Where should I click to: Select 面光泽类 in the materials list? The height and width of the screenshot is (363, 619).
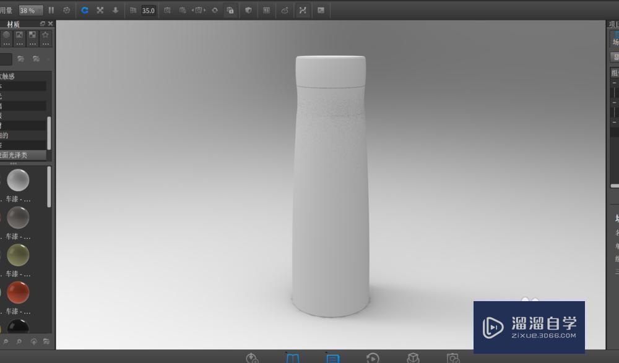(19, 155)
